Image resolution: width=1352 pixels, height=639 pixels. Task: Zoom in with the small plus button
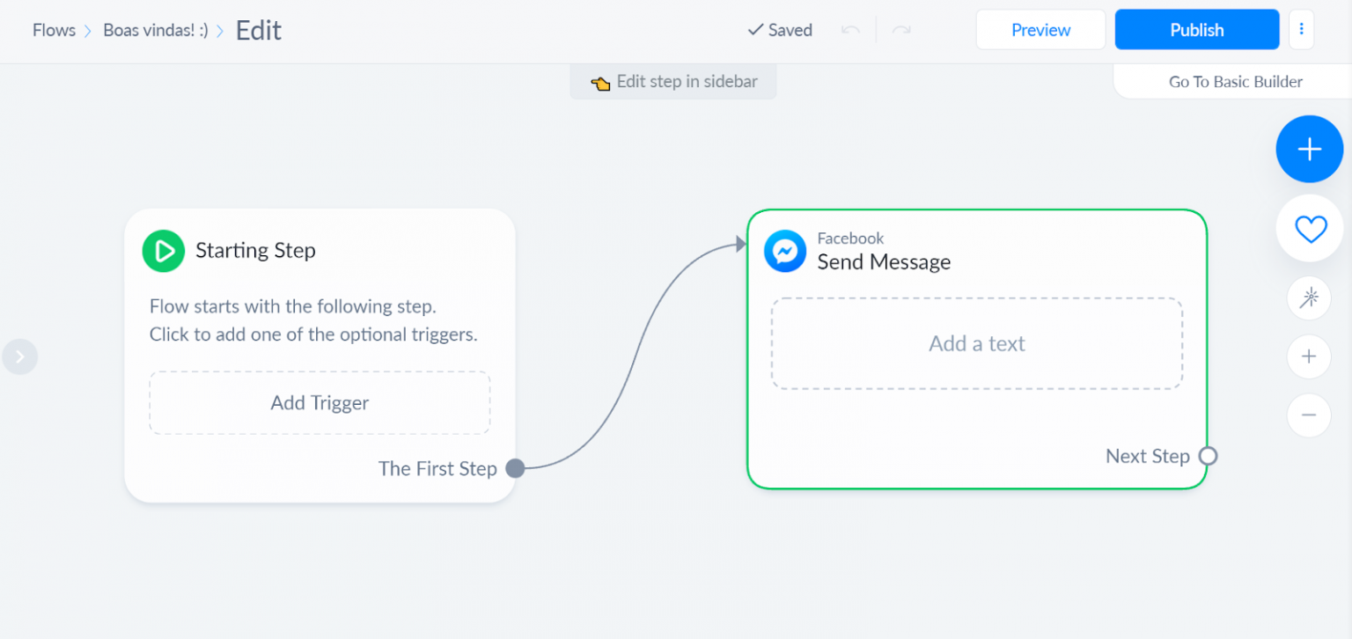coord(1309,356)
